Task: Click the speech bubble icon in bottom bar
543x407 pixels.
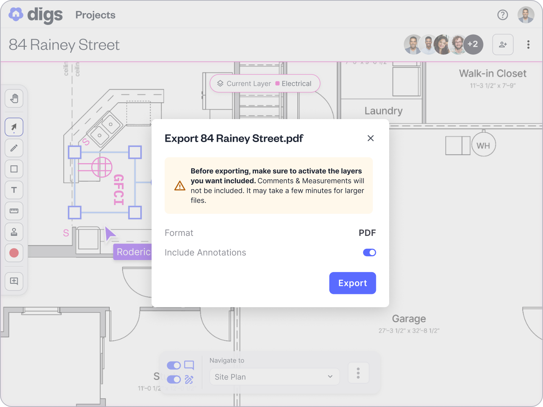Action: 189,365
